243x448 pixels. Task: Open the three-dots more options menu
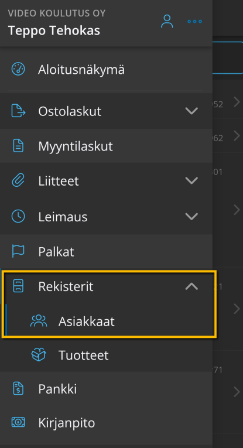(x=195, y=22)
